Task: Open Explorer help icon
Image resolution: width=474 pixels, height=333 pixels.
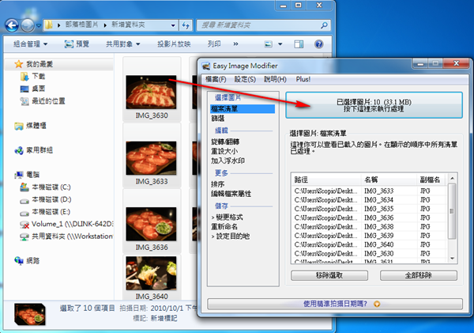Action: pyautogui.click(x=318, y=44)
